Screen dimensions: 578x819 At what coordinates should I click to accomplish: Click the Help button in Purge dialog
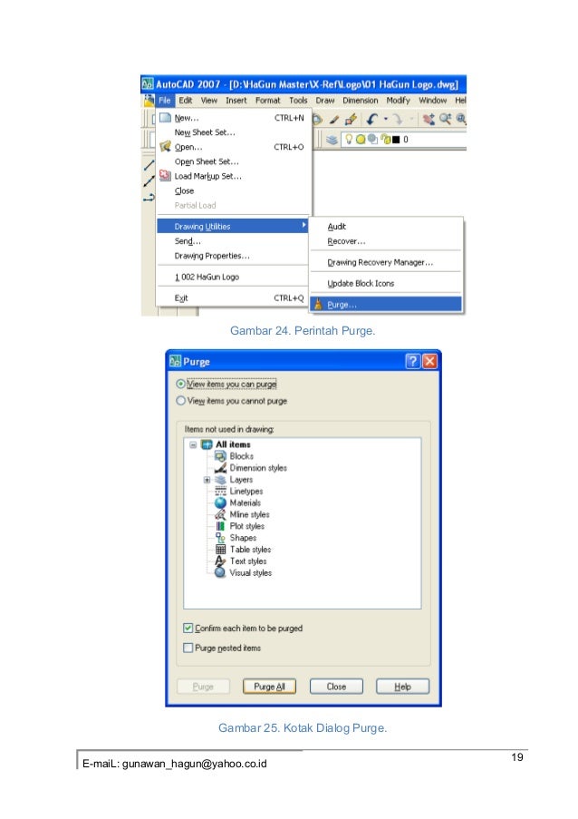tap(403, 687)
